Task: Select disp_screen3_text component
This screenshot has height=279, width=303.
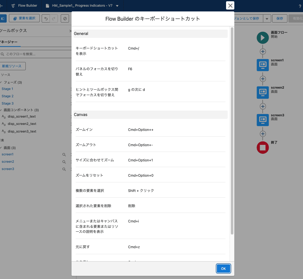Action: (x=22, y=131)
